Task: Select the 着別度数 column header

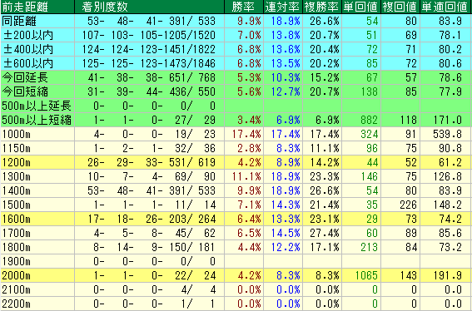Action: coord(105,7)
